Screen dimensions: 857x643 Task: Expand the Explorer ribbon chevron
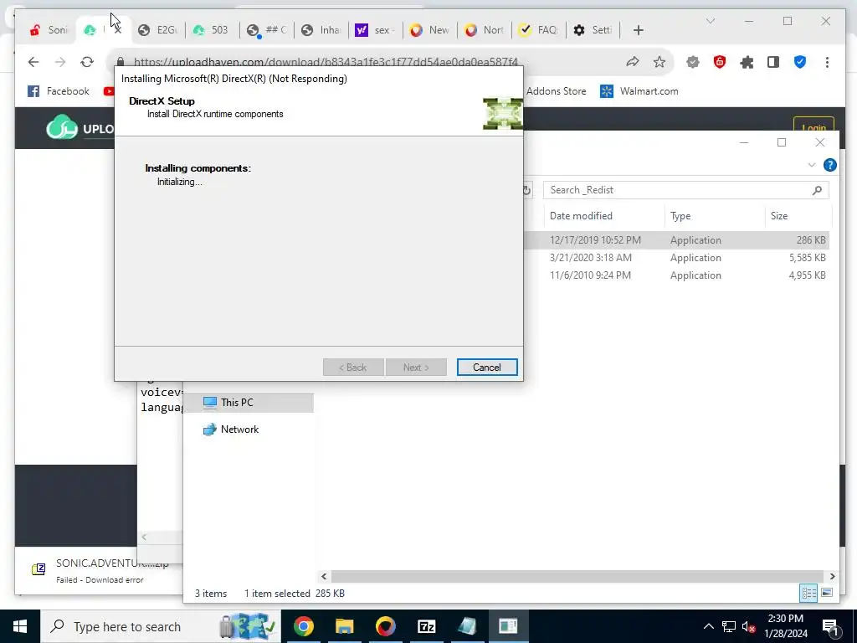[812, 165]
